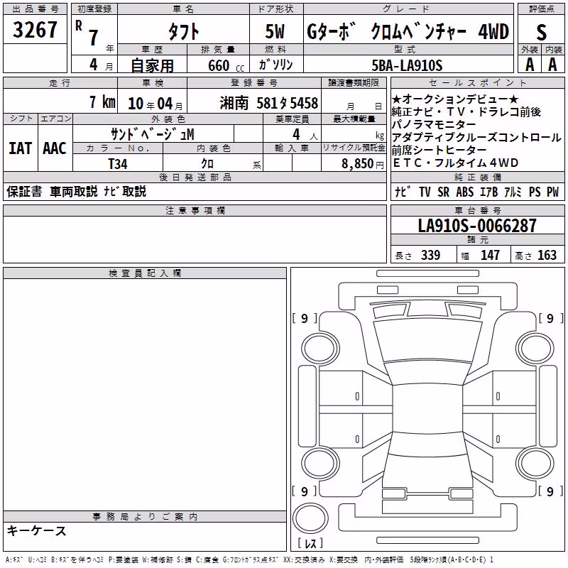Select the chassis number LA910S-0066287
This screenshot has width=568, height=568.
(x=477, y=226)
